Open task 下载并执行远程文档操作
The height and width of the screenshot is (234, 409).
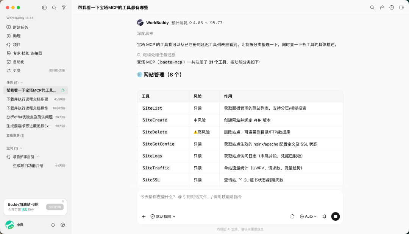point(36,108)
